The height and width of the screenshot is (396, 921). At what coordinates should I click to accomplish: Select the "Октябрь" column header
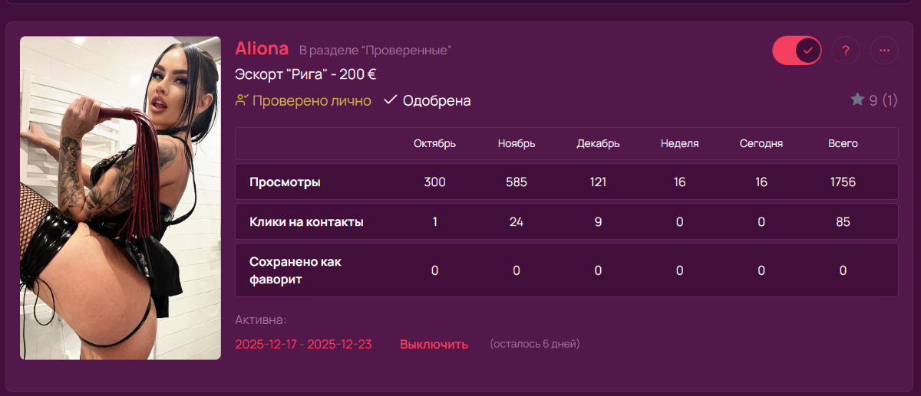(x=434, y=143)
